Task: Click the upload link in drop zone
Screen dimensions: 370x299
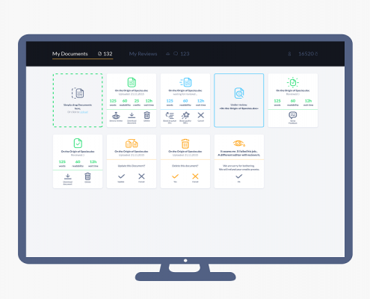Action: (x=84, y=112)
